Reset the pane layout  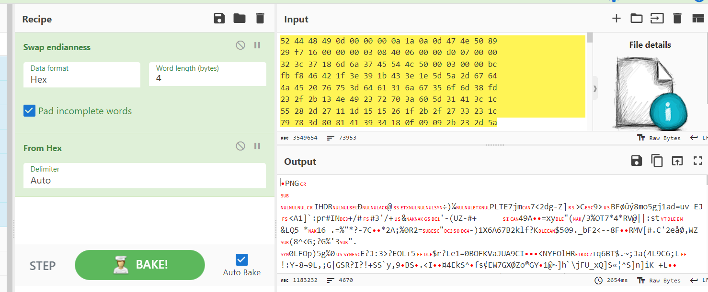point(697,19)
